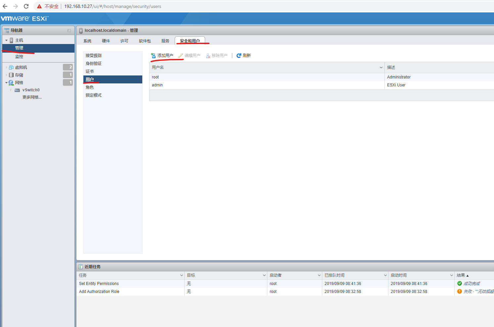Click the browser forward arrow
Viewport: 494px width, 327px height.
[x=16, y=6]
